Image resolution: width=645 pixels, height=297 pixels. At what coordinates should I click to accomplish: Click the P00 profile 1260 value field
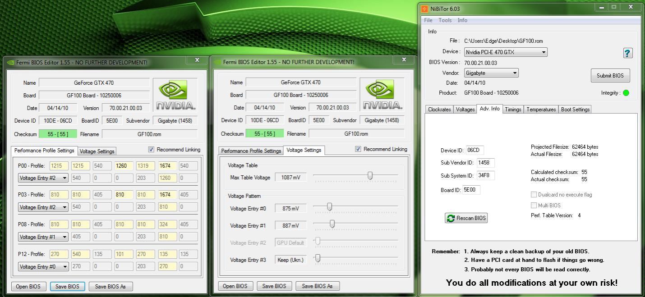[124, 166]
